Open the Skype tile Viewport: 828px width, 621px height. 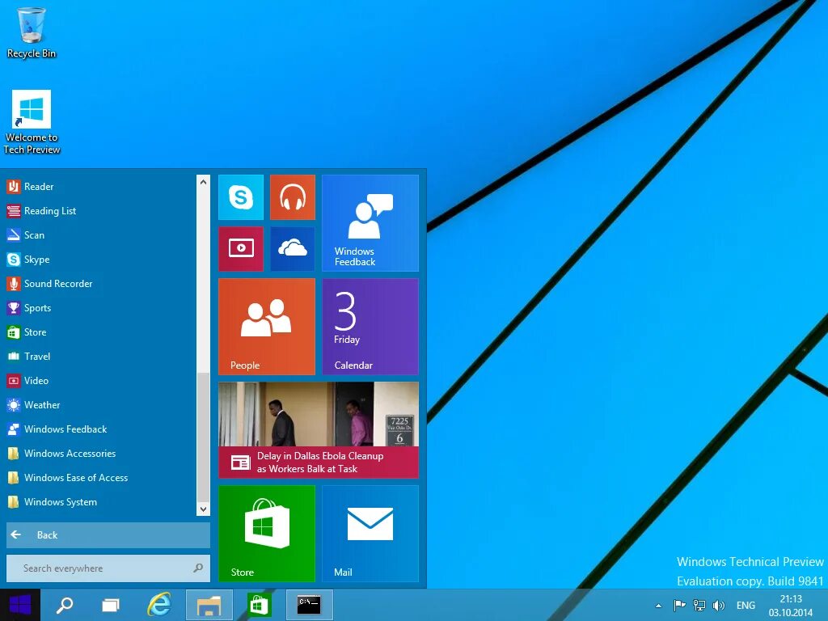tap(241, 197)
